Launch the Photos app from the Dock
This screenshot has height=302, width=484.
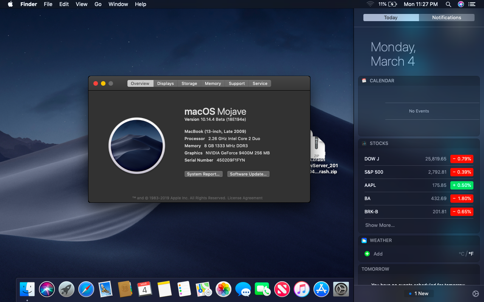pos(223,290)
